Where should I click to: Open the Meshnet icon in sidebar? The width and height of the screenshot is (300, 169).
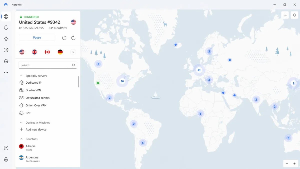(6, 39)
